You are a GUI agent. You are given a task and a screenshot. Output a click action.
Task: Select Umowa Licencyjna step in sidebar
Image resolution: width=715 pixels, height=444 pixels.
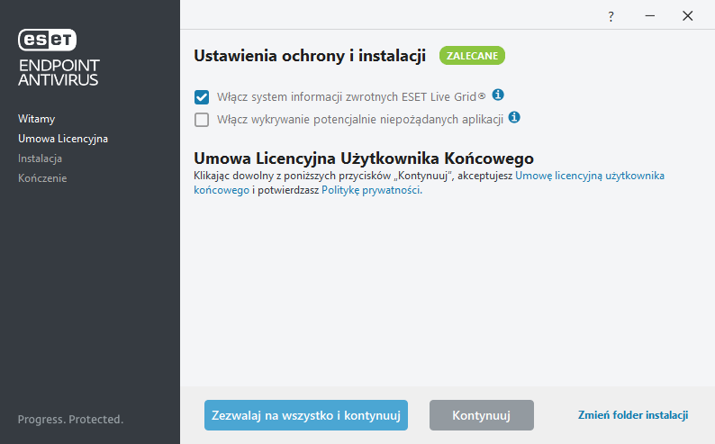63,139
